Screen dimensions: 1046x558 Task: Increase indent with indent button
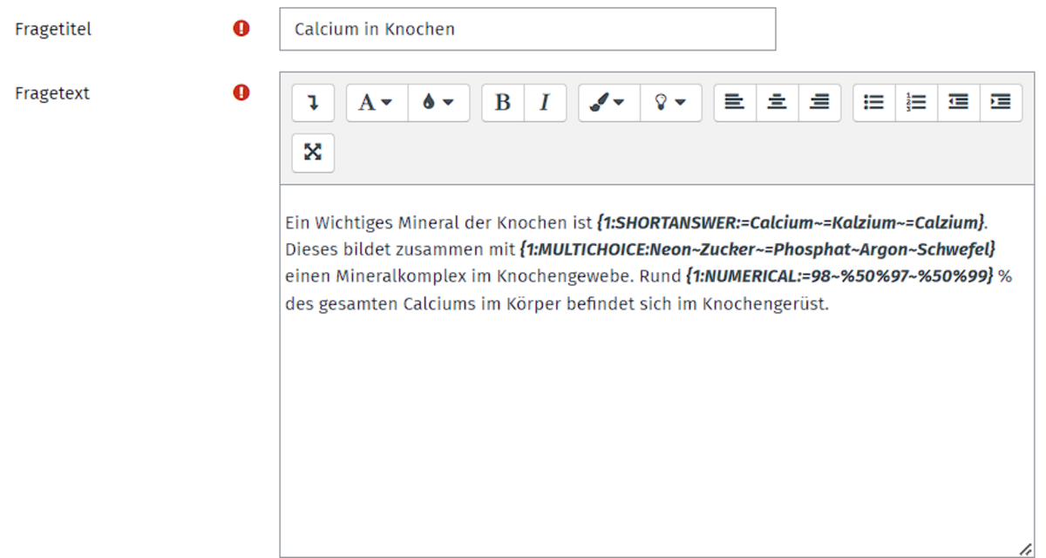[x=1001, y=103]
